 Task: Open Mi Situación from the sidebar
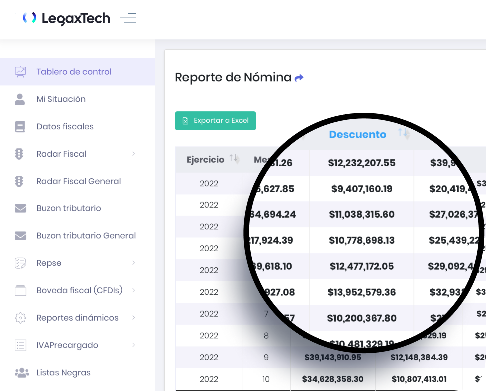coord(61,99)
